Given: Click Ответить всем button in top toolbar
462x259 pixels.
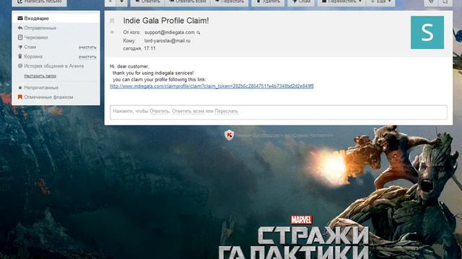Looking at the screenshot, I should coord(188,2).
